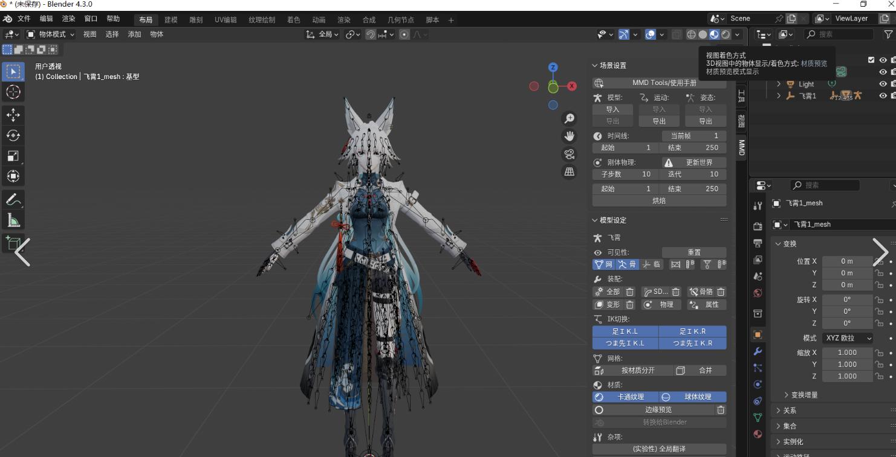The height and width of the screenshot is (457, 896).
Task: Toggle 足ＩＫ.L IK switch
Action: [x=625, y=331]
